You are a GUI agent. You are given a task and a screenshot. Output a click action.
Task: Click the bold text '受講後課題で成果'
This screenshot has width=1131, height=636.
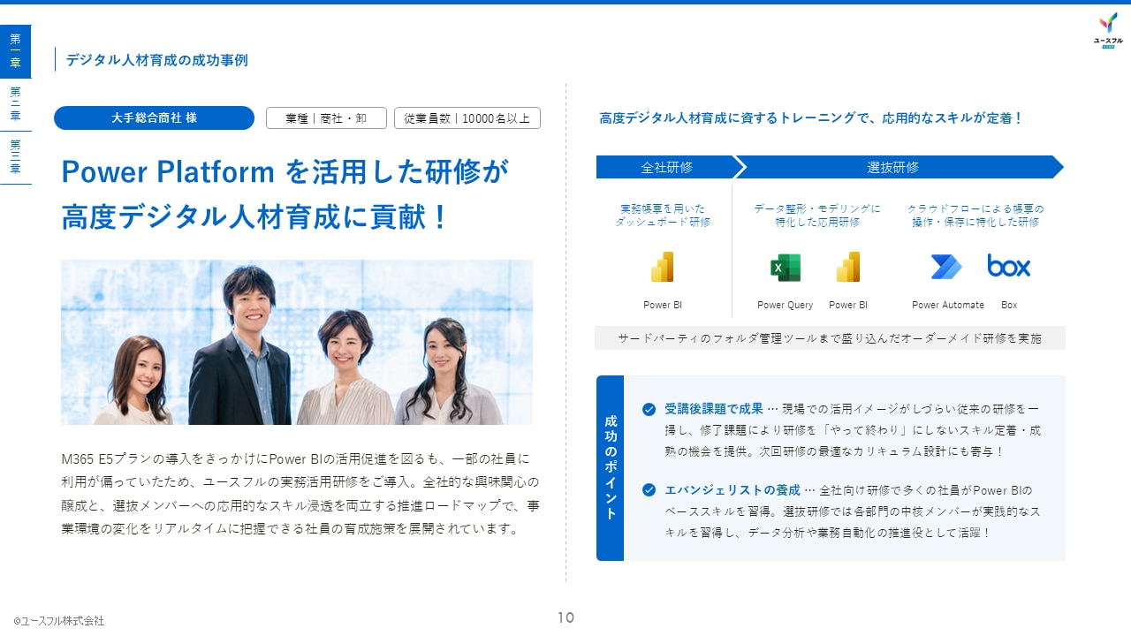(x=714, y=409)
